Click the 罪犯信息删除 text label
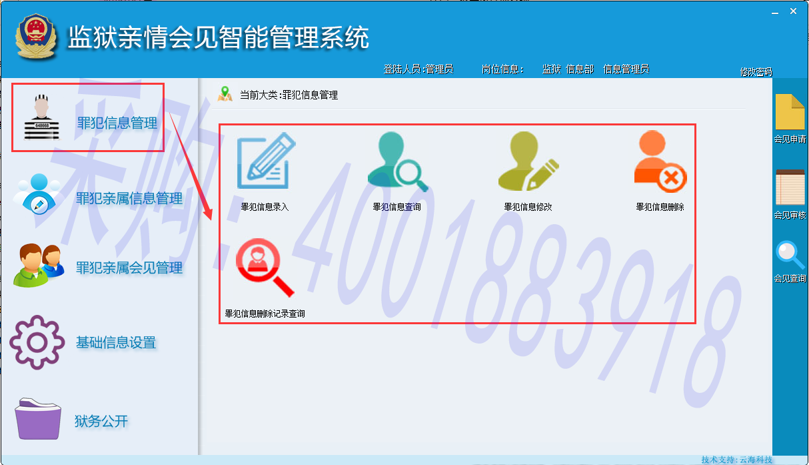 click(x=660, y=207)
